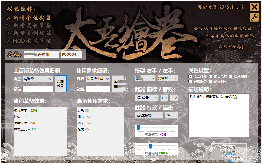The height and width of the screenshot is (164, 262).
Task: Click the weapon name field 太吾神剑
Action: [42, 54]
